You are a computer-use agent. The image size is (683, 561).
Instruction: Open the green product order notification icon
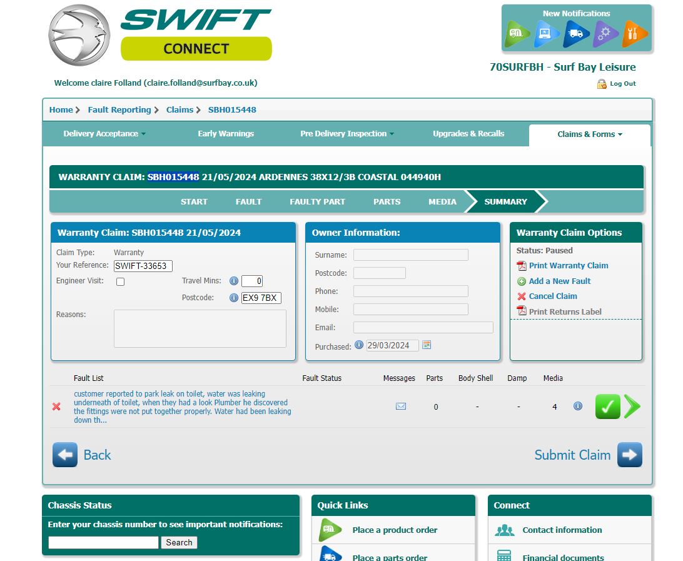[x=517, y=34]
